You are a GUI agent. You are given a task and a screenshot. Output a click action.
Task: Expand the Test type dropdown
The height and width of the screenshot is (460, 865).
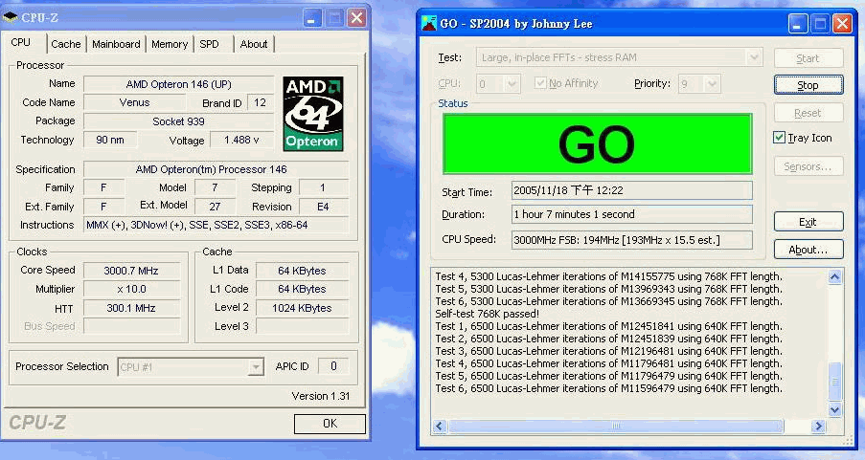click(754, 57)
